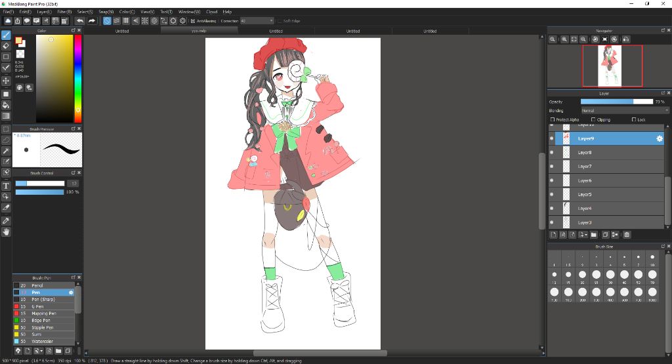The image size is (672, 364).
Task: Select the Hand tool
Action: click(6, 232)
